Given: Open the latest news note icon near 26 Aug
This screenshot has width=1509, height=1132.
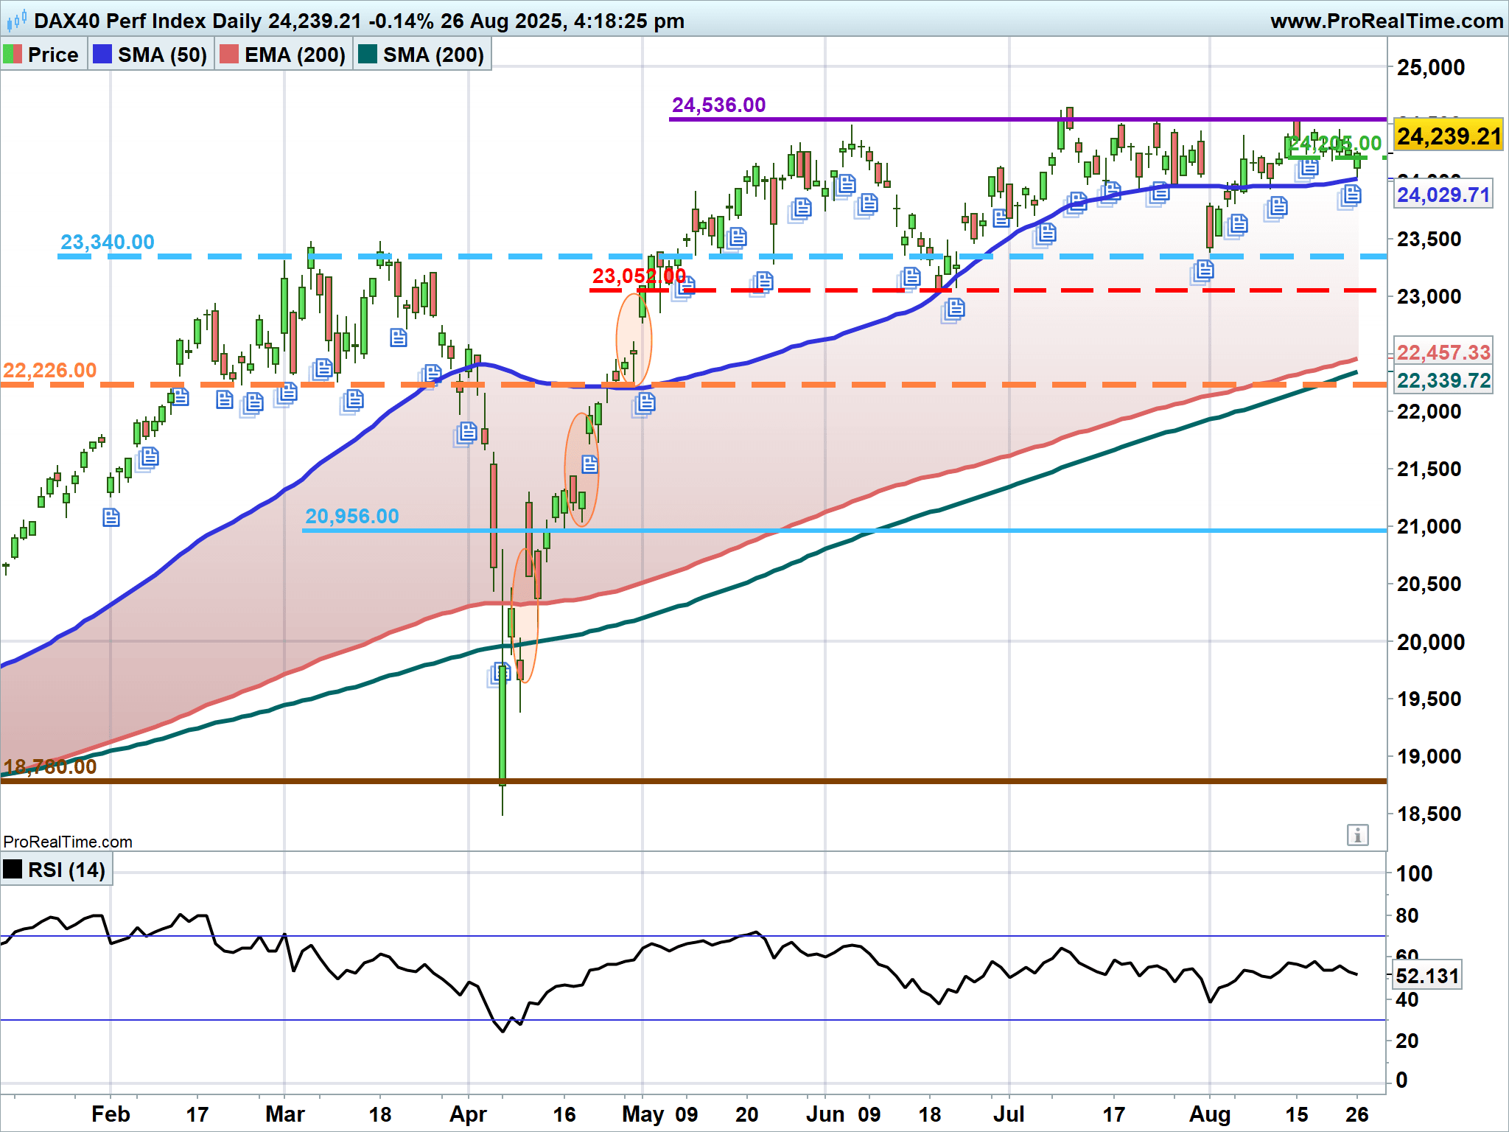Looking at the screenshot, I should (1350, 196).
